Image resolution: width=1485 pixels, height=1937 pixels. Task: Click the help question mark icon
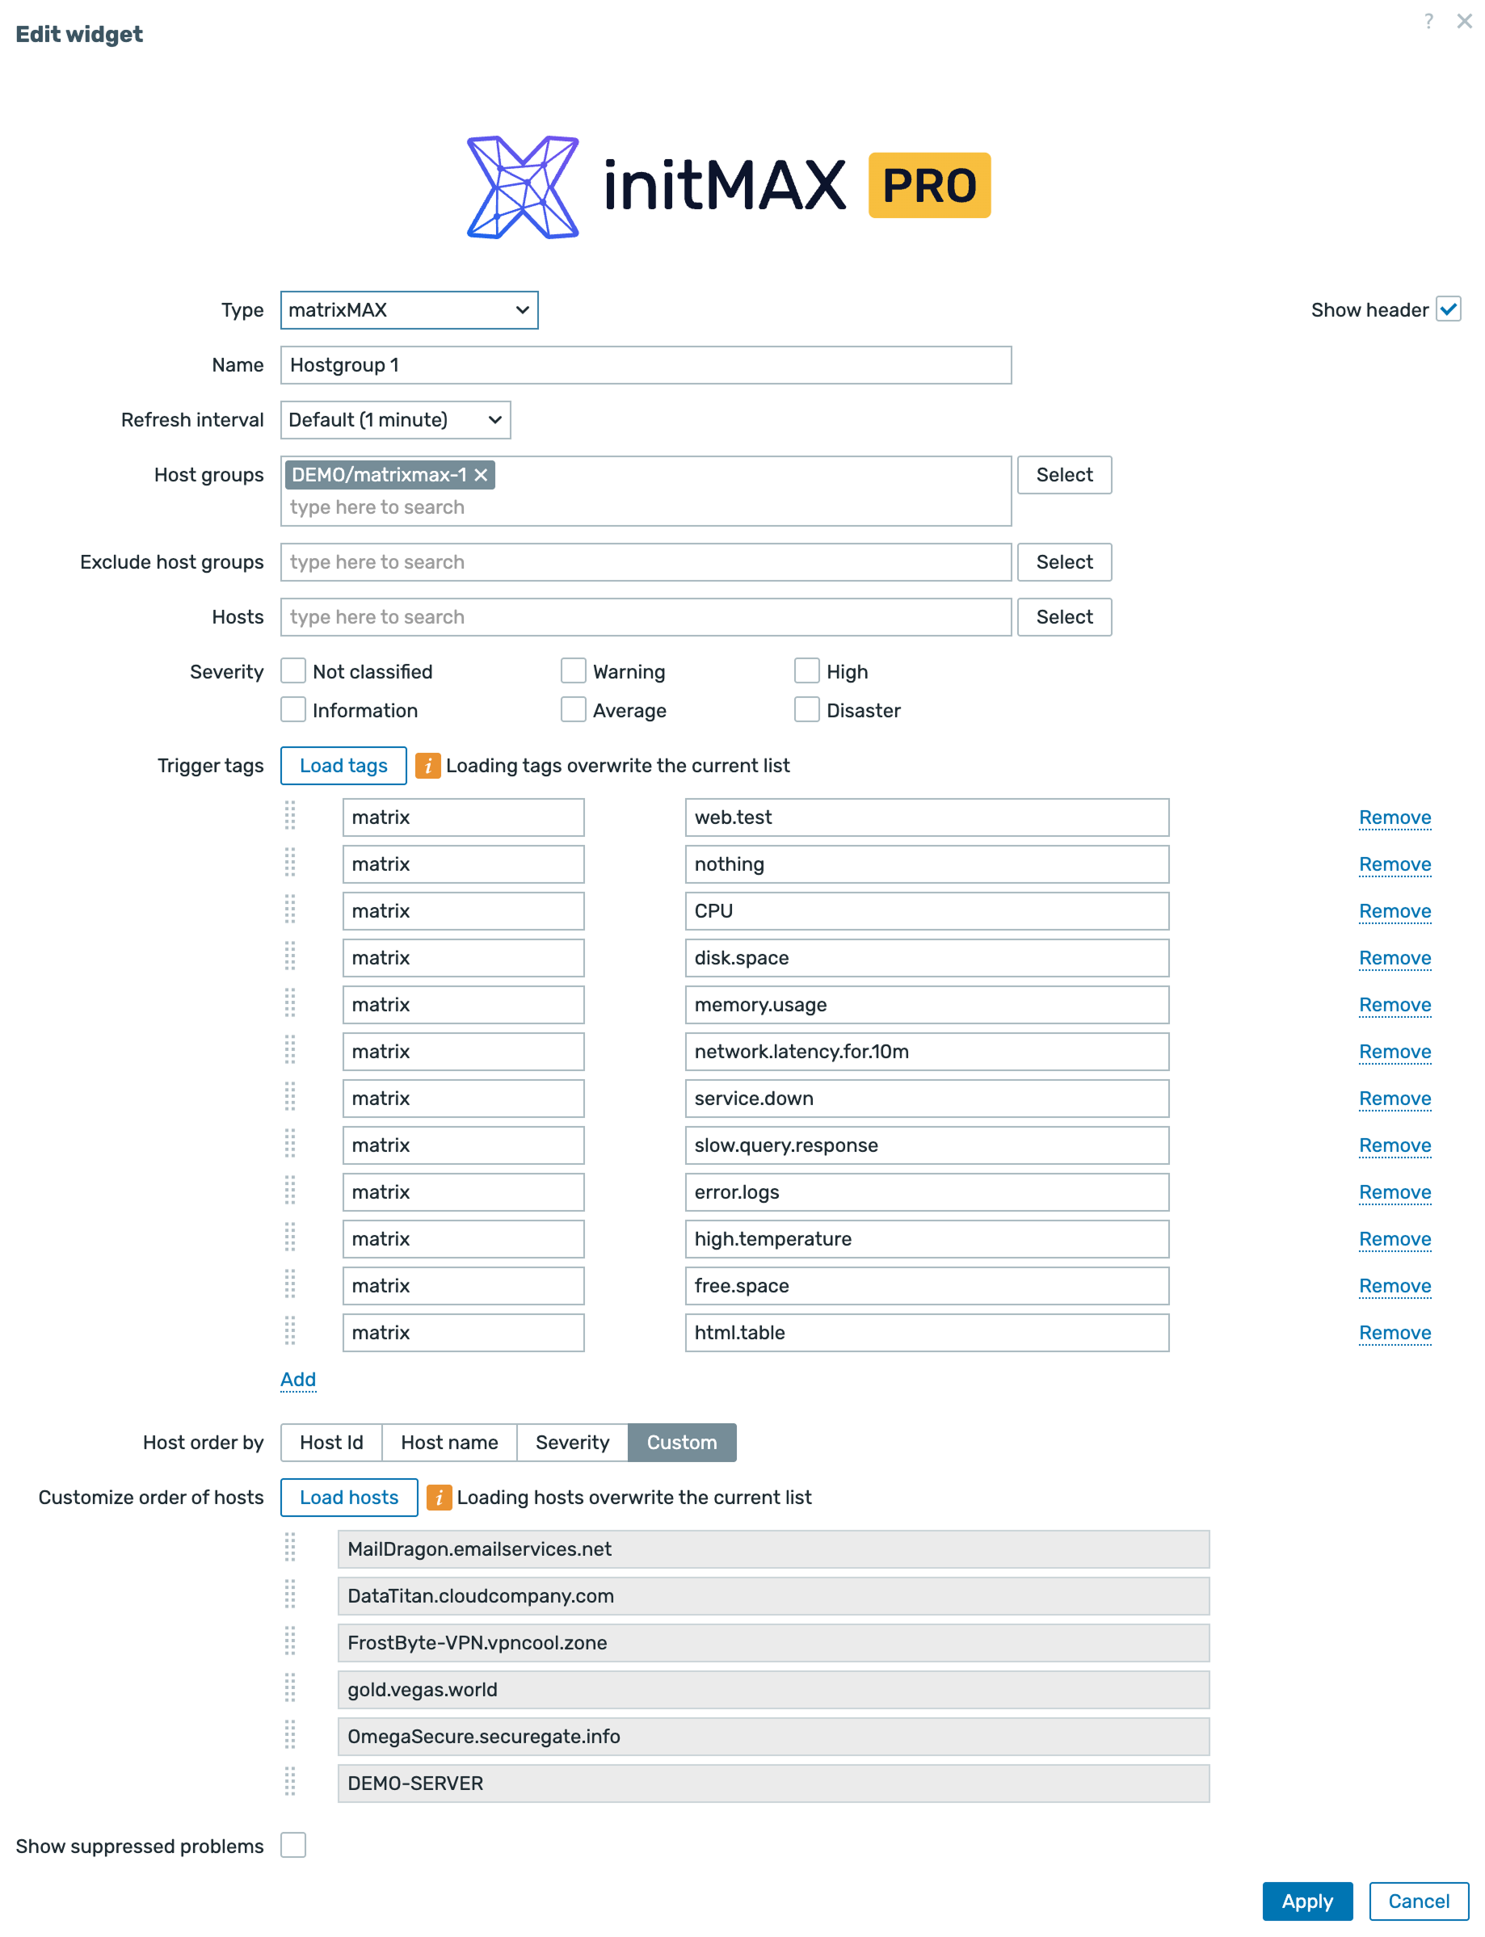point(1428,21)
